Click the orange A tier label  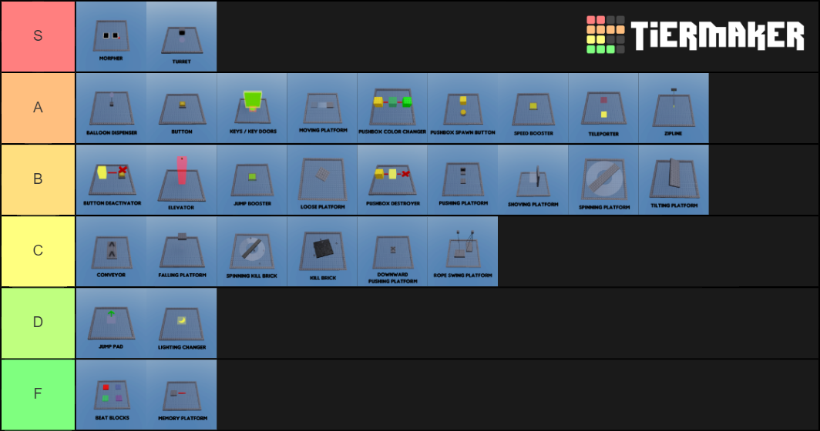click(x=39, y=109)
